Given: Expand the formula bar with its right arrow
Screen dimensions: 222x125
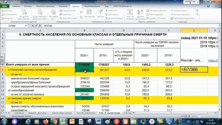Looking at the screenshot, I should 220,26.
